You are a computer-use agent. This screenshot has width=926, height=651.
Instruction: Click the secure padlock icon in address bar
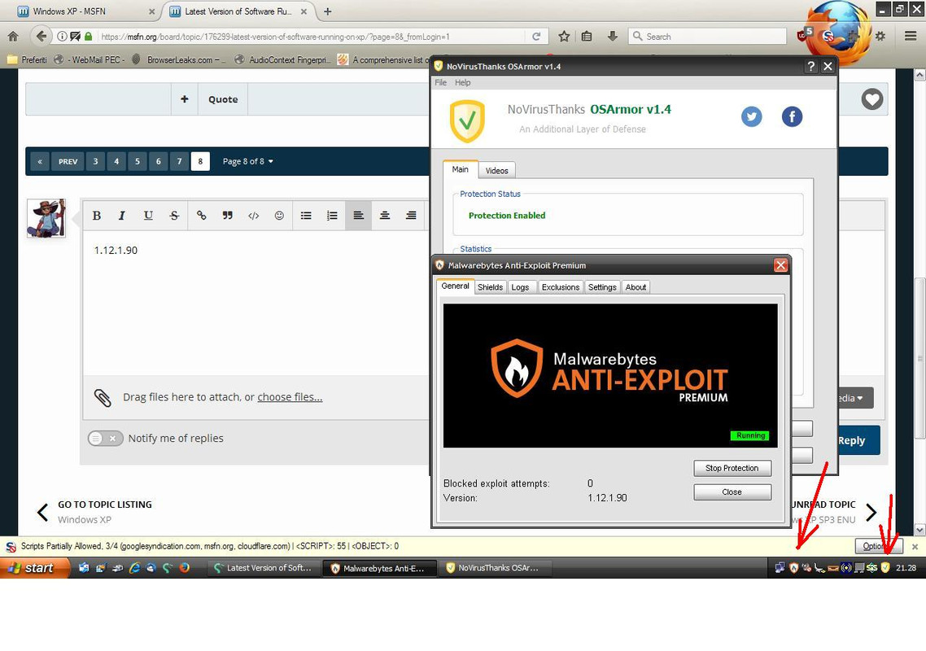pos(89,37)
